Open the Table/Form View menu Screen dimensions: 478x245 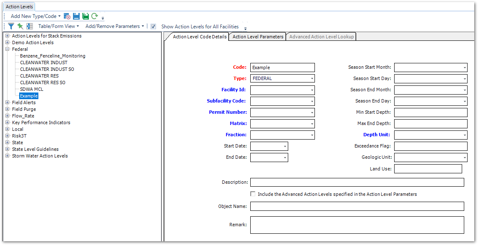(58, 26)
